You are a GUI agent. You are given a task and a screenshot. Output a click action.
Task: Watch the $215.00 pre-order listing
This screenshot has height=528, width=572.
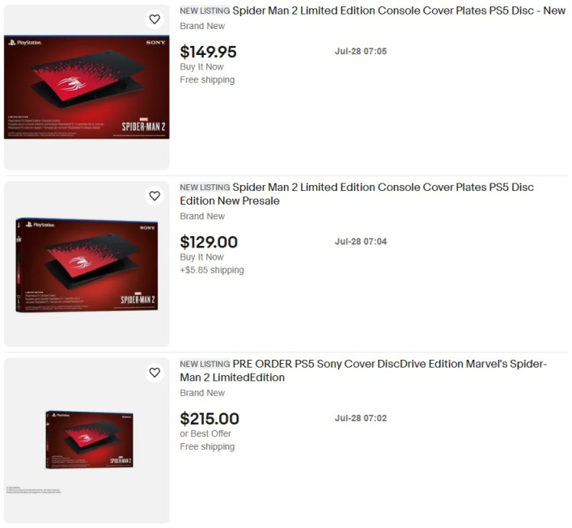pos(155,372)
